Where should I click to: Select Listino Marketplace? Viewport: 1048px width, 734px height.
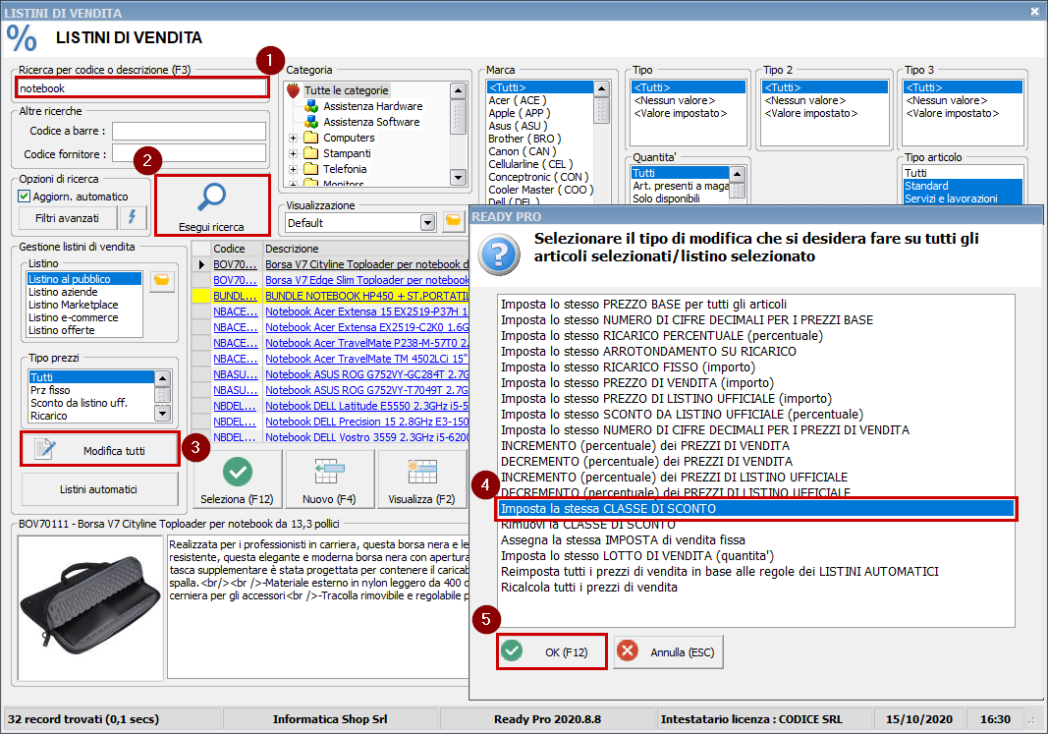(73, 305)
